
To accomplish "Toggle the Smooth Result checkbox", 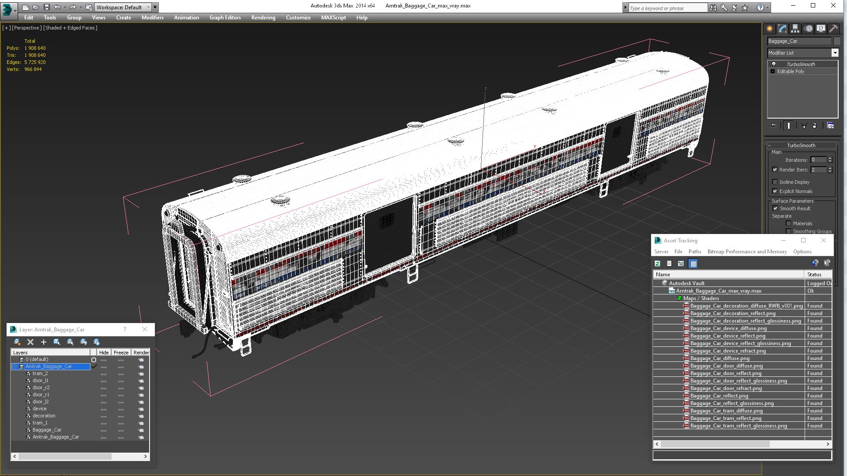I will coord(775,208).
